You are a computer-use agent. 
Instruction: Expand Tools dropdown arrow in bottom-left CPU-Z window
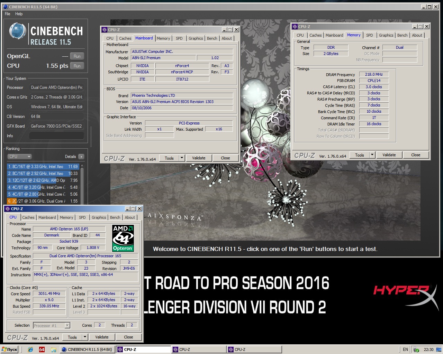pyautogui.click(x=85, y=337)
